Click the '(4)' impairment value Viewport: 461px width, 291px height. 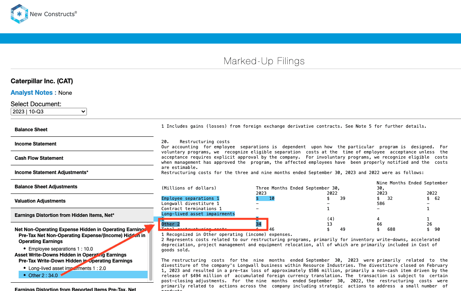(x=331, y=219)
